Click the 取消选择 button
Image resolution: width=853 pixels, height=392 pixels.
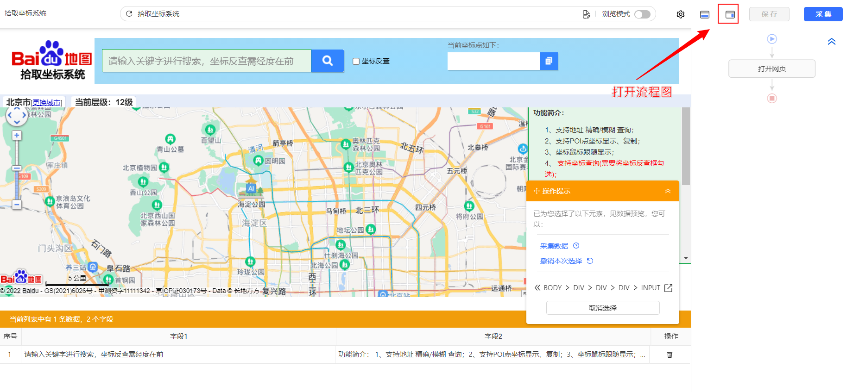(x=603, y=308)
